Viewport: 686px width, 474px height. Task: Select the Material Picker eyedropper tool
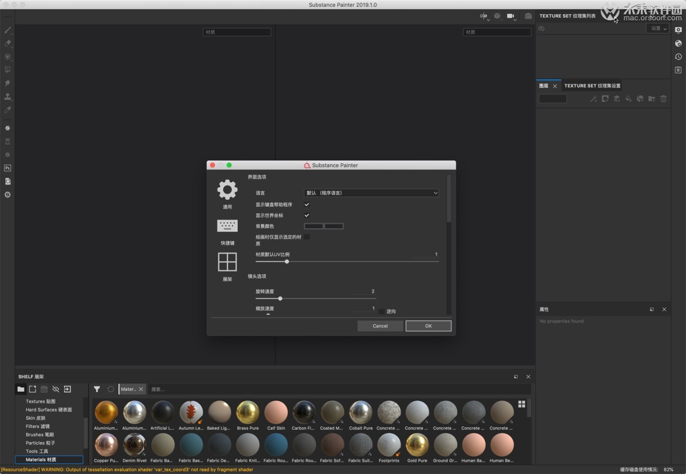click(x=7, y=110)
